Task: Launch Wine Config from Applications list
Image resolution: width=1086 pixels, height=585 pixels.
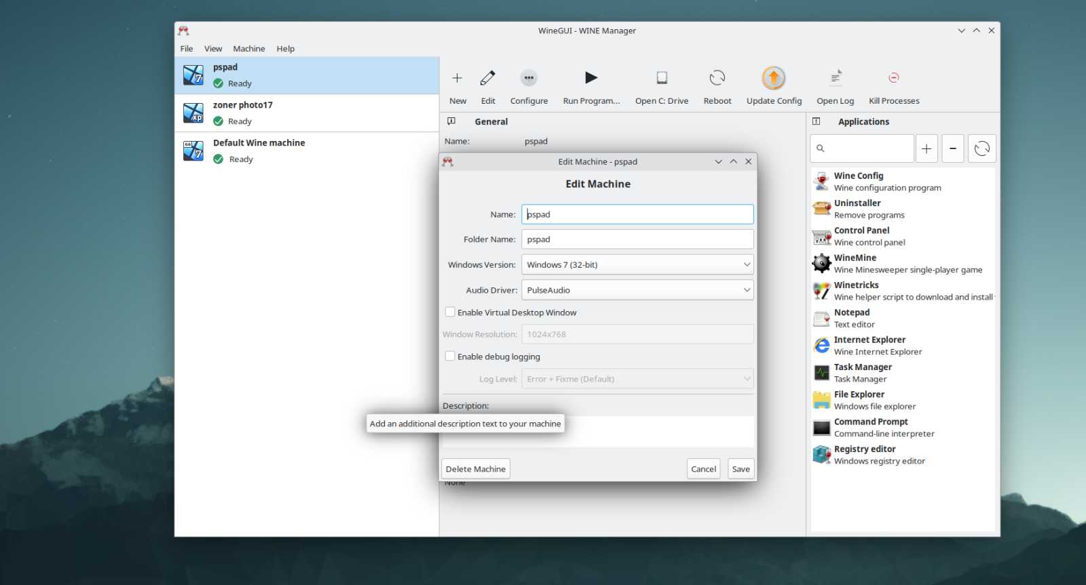Action: pos(903,182)
